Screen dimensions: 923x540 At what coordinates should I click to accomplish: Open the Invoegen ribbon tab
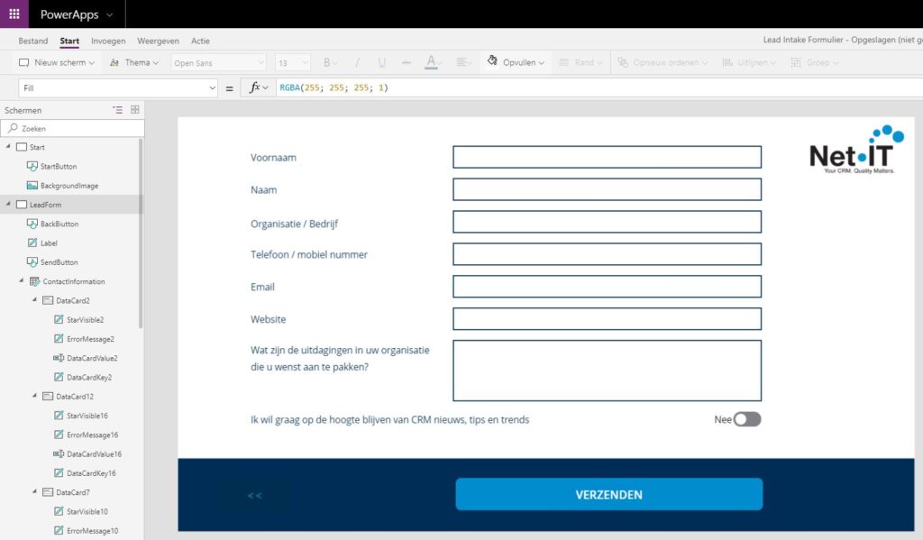[108, 41]
